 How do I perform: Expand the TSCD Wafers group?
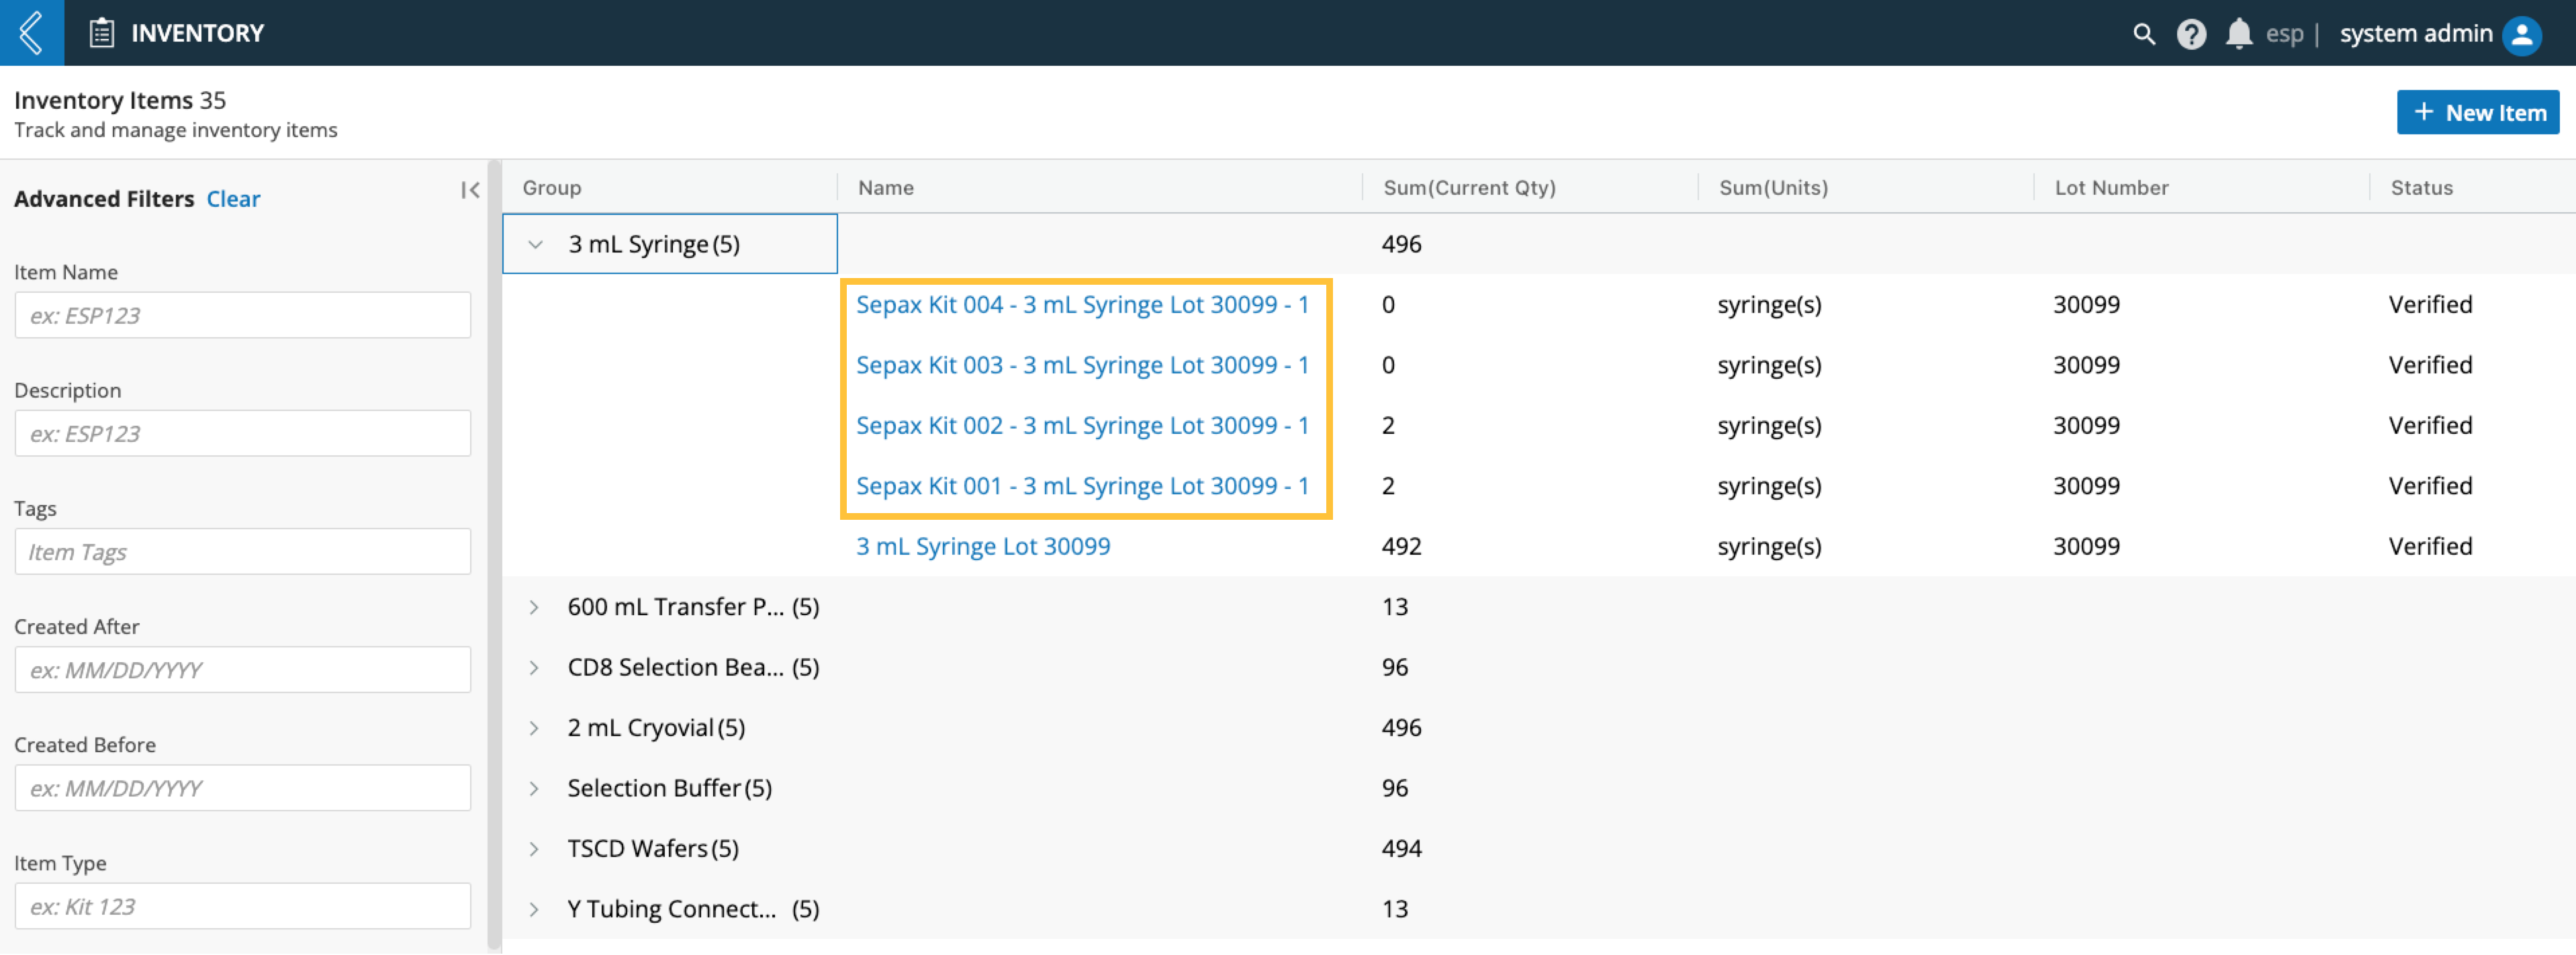coord(534,849)
